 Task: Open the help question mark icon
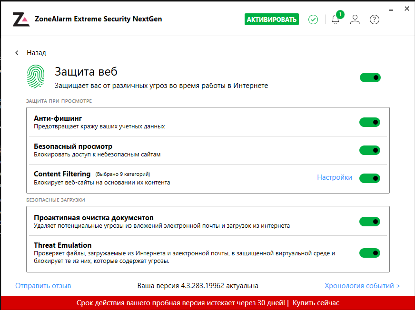pyautogui.click(x=374, y=19)
